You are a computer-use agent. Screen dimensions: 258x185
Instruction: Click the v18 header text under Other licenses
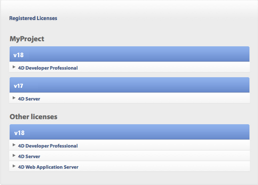click(19, 133)
